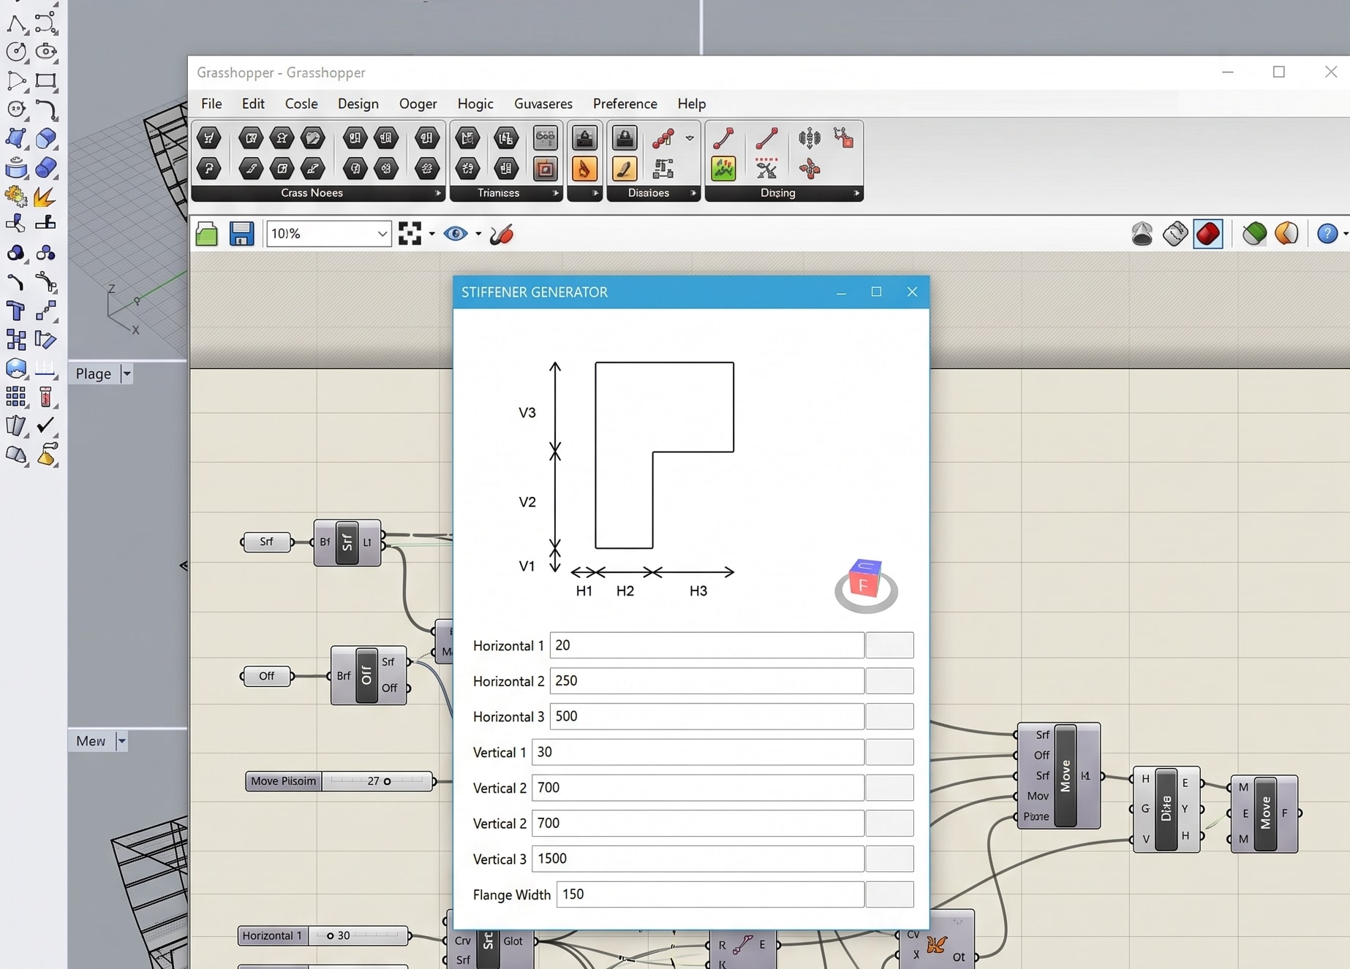Click the green graph component icon
This screenshot has height=969, width=1350.
pyautogui.click(x=723, y=169)
